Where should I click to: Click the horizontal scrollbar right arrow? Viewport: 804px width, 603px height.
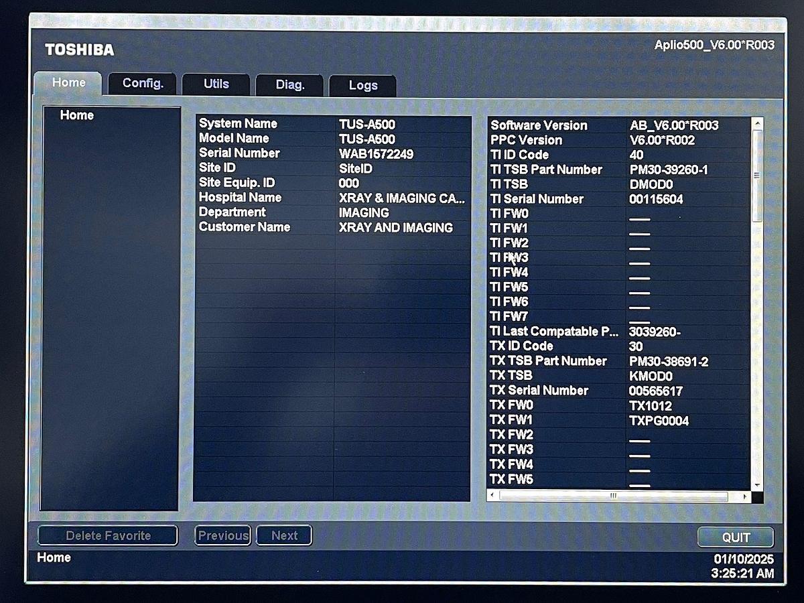coord(745,497)
